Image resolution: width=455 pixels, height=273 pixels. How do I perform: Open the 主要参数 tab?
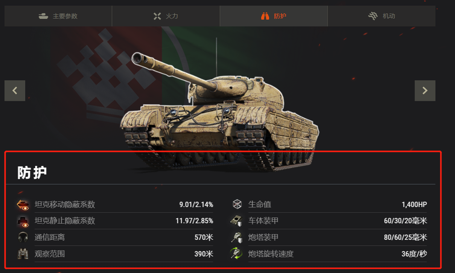(x=58, y=16)
